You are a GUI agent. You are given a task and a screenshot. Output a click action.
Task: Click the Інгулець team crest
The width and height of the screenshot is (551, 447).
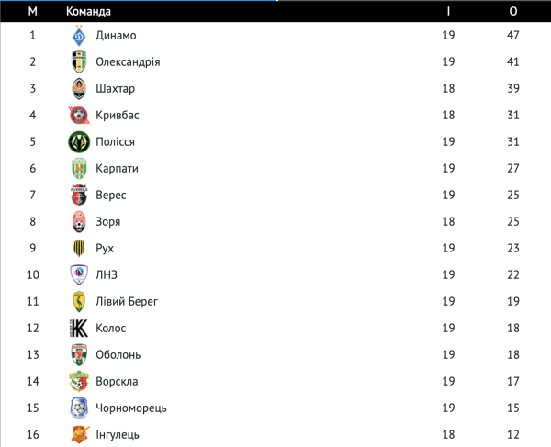point(79,435)
